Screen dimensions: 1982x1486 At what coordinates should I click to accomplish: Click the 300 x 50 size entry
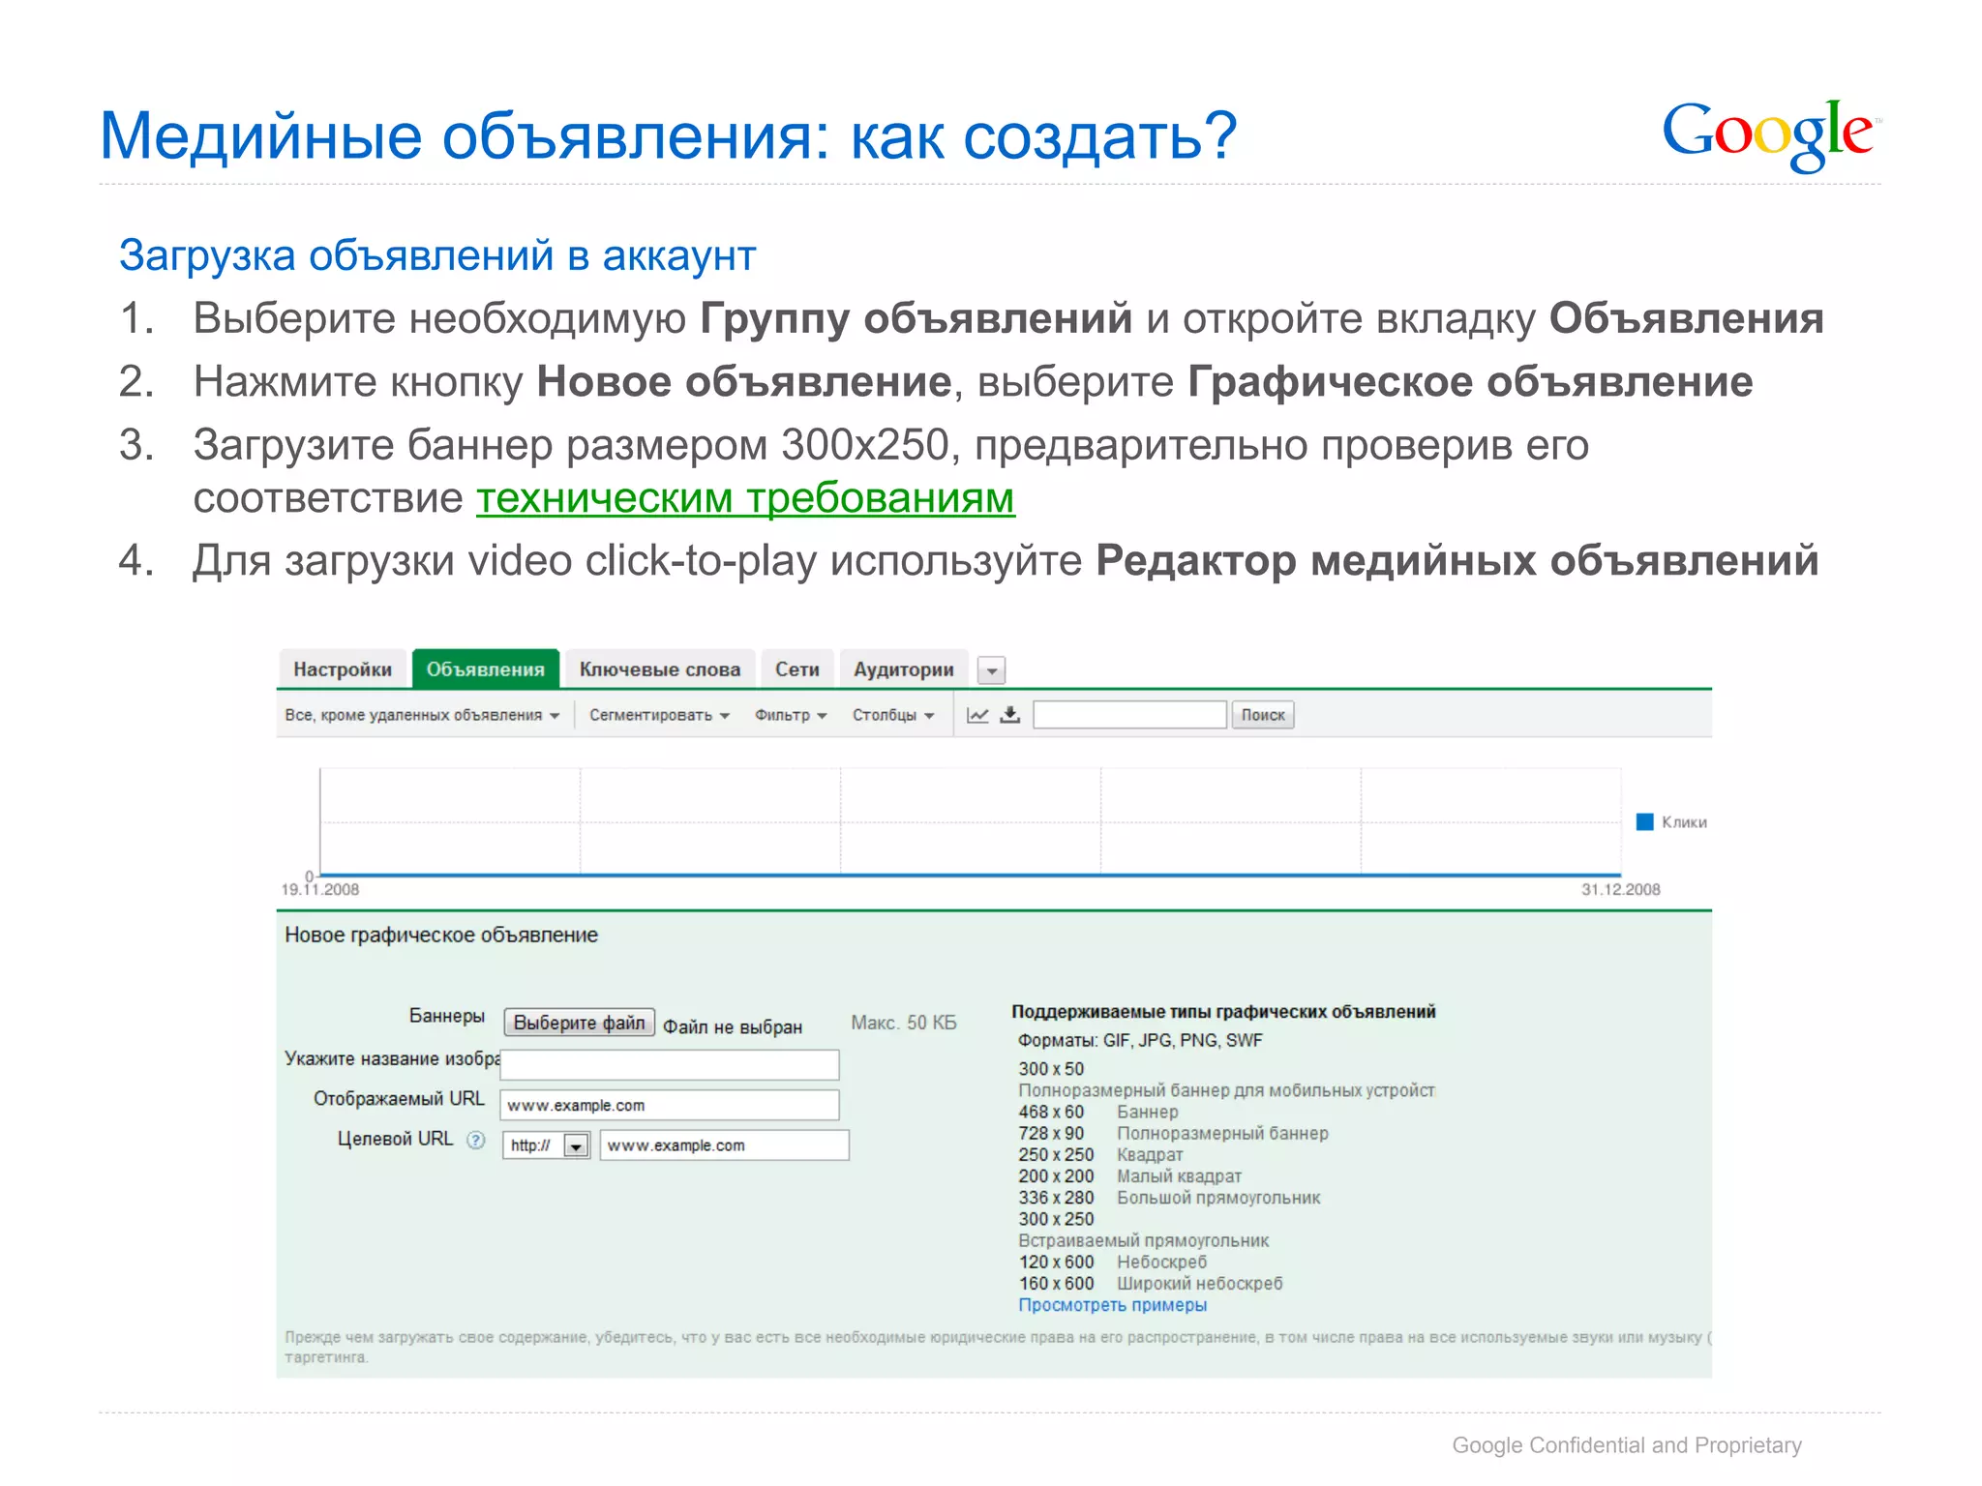tap(1051, 1069)
